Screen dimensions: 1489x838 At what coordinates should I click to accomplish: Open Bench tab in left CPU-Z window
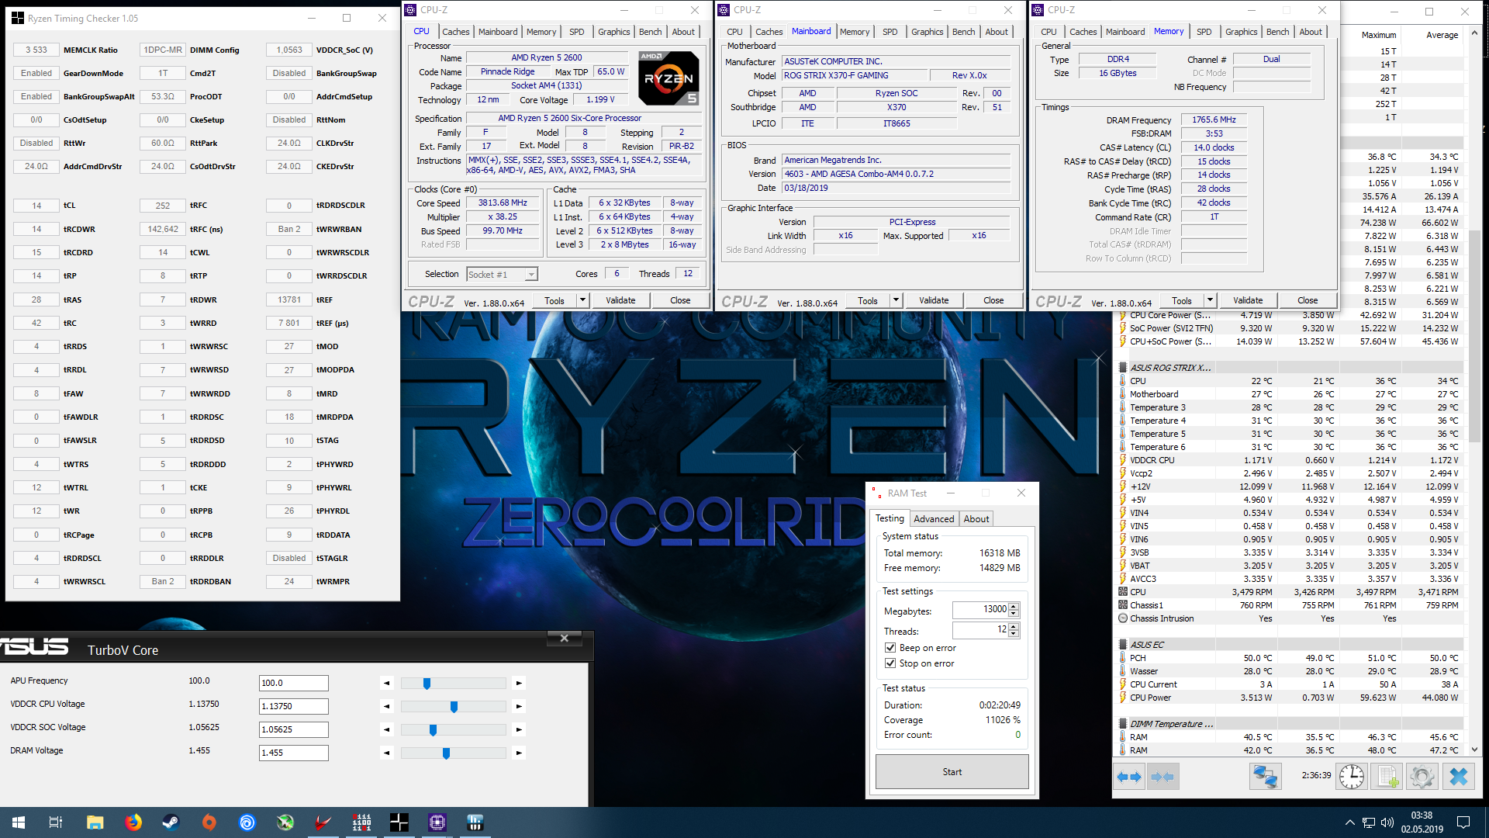coord(650,32)
